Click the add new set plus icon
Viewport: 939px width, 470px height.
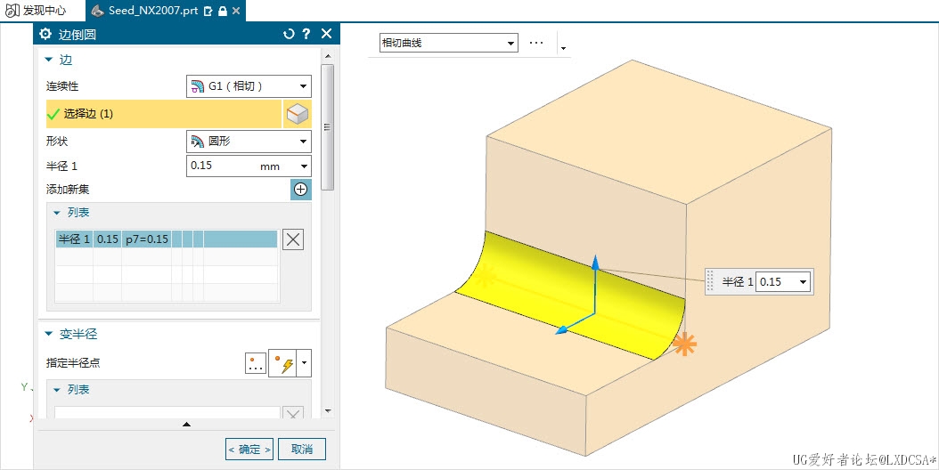tap(300, 190)
